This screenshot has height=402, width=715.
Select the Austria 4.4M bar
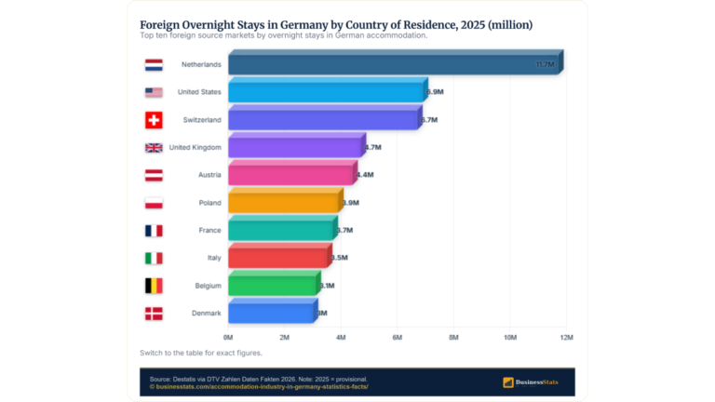click(x=292, y=173)
